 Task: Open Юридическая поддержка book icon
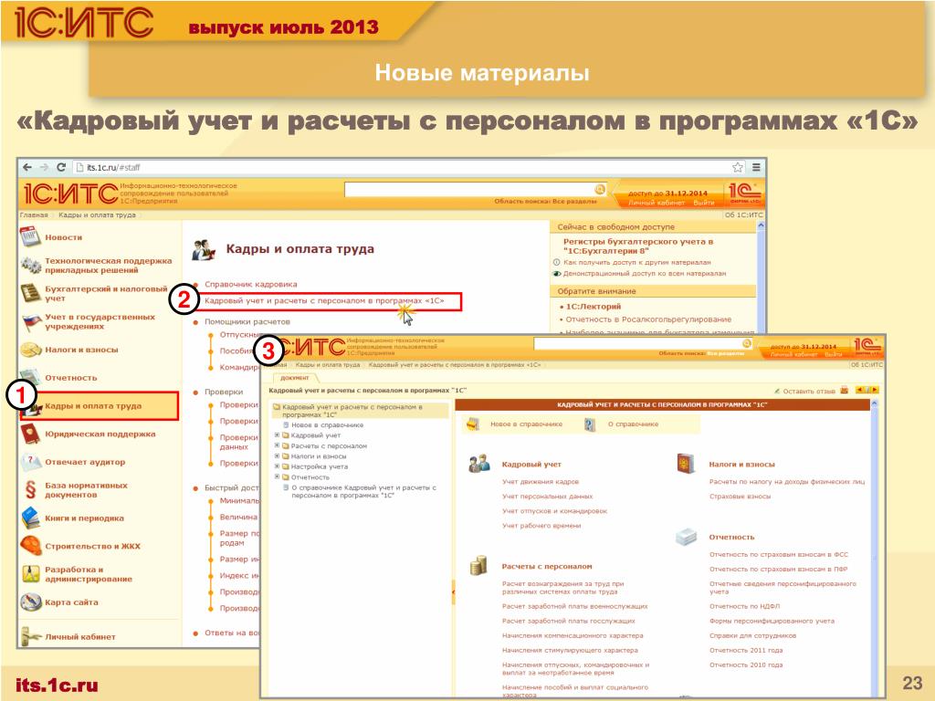(30, 434)
